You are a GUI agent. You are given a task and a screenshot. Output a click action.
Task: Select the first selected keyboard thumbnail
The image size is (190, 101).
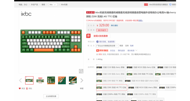click(29, 80)
